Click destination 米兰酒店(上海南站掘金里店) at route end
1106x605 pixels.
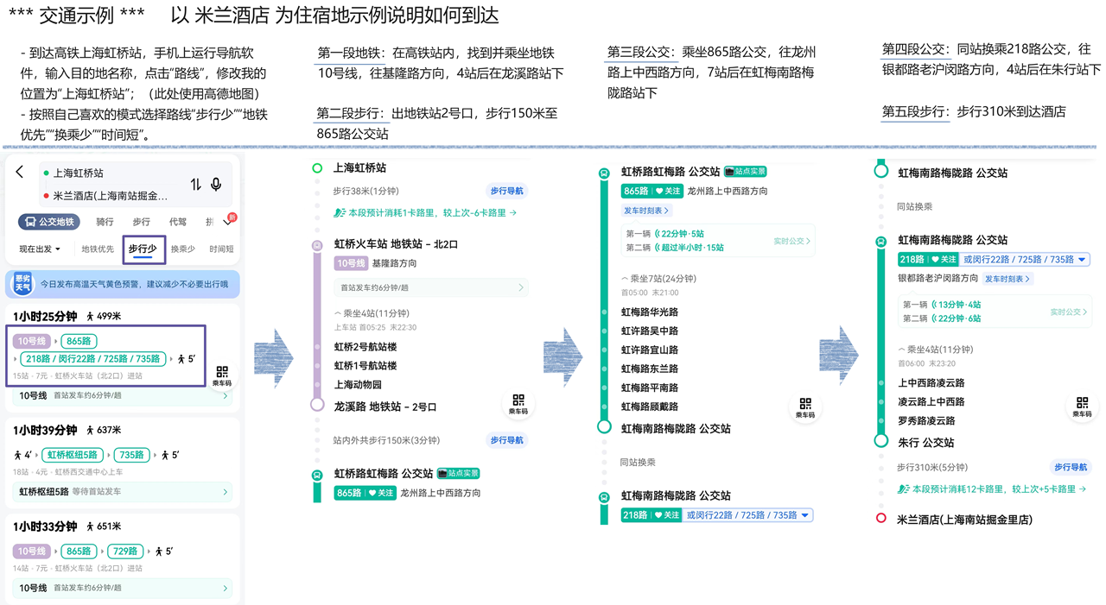pos(965,519)
